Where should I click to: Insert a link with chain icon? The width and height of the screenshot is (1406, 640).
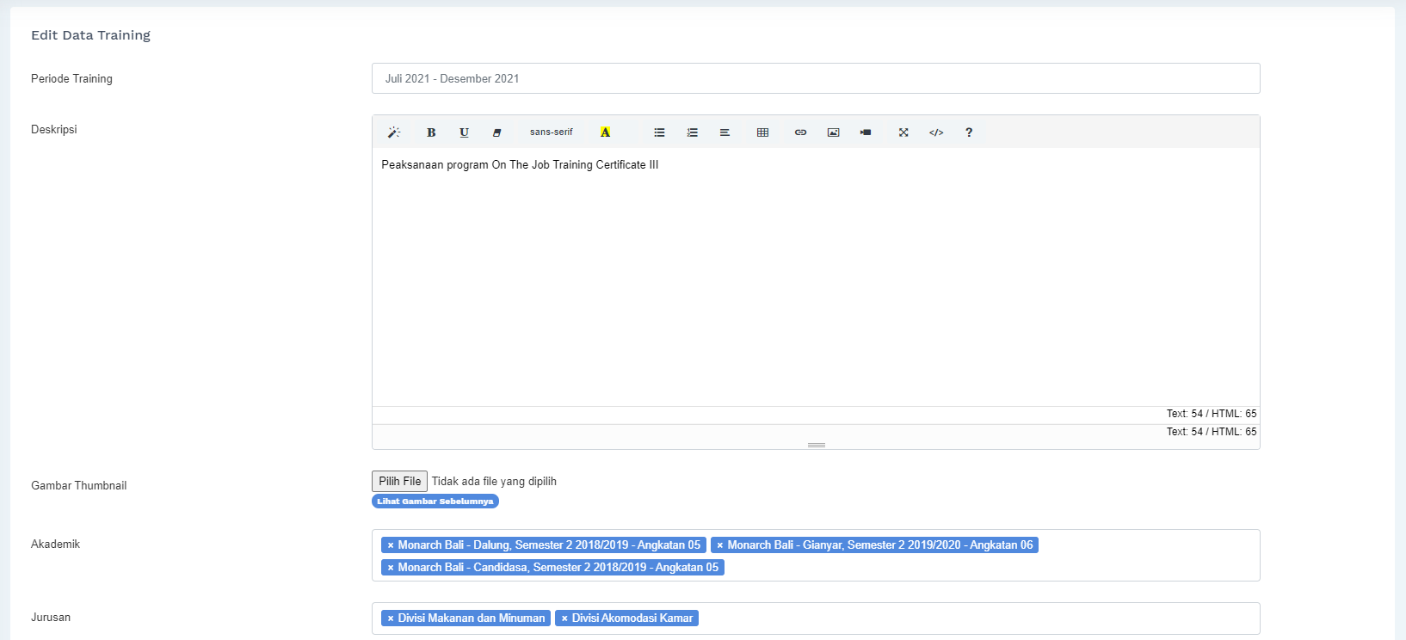(x=800, y=132)
